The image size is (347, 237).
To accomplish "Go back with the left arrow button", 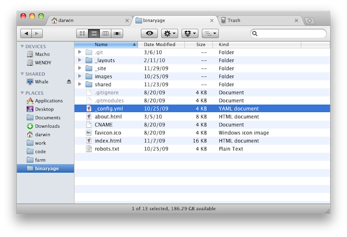I will tap(26, 33).
